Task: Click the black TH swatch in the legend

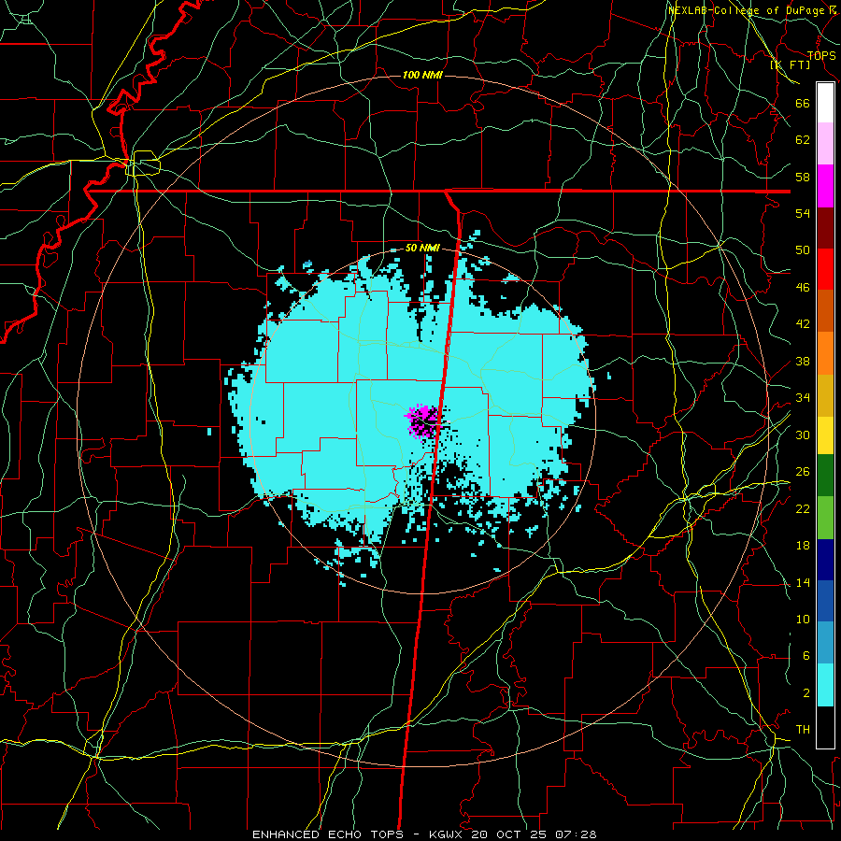Action: tap(825, 727)
